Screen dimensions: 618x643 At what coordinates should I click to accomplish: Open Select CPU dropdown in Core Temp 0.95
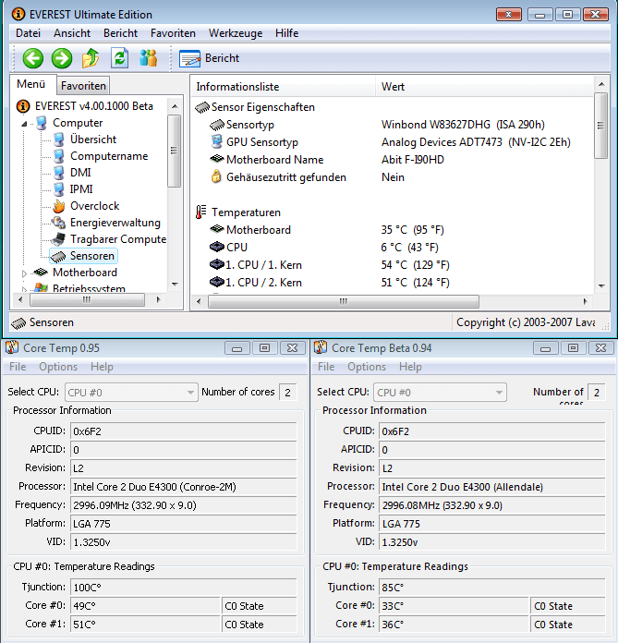[x=131, y=393]
